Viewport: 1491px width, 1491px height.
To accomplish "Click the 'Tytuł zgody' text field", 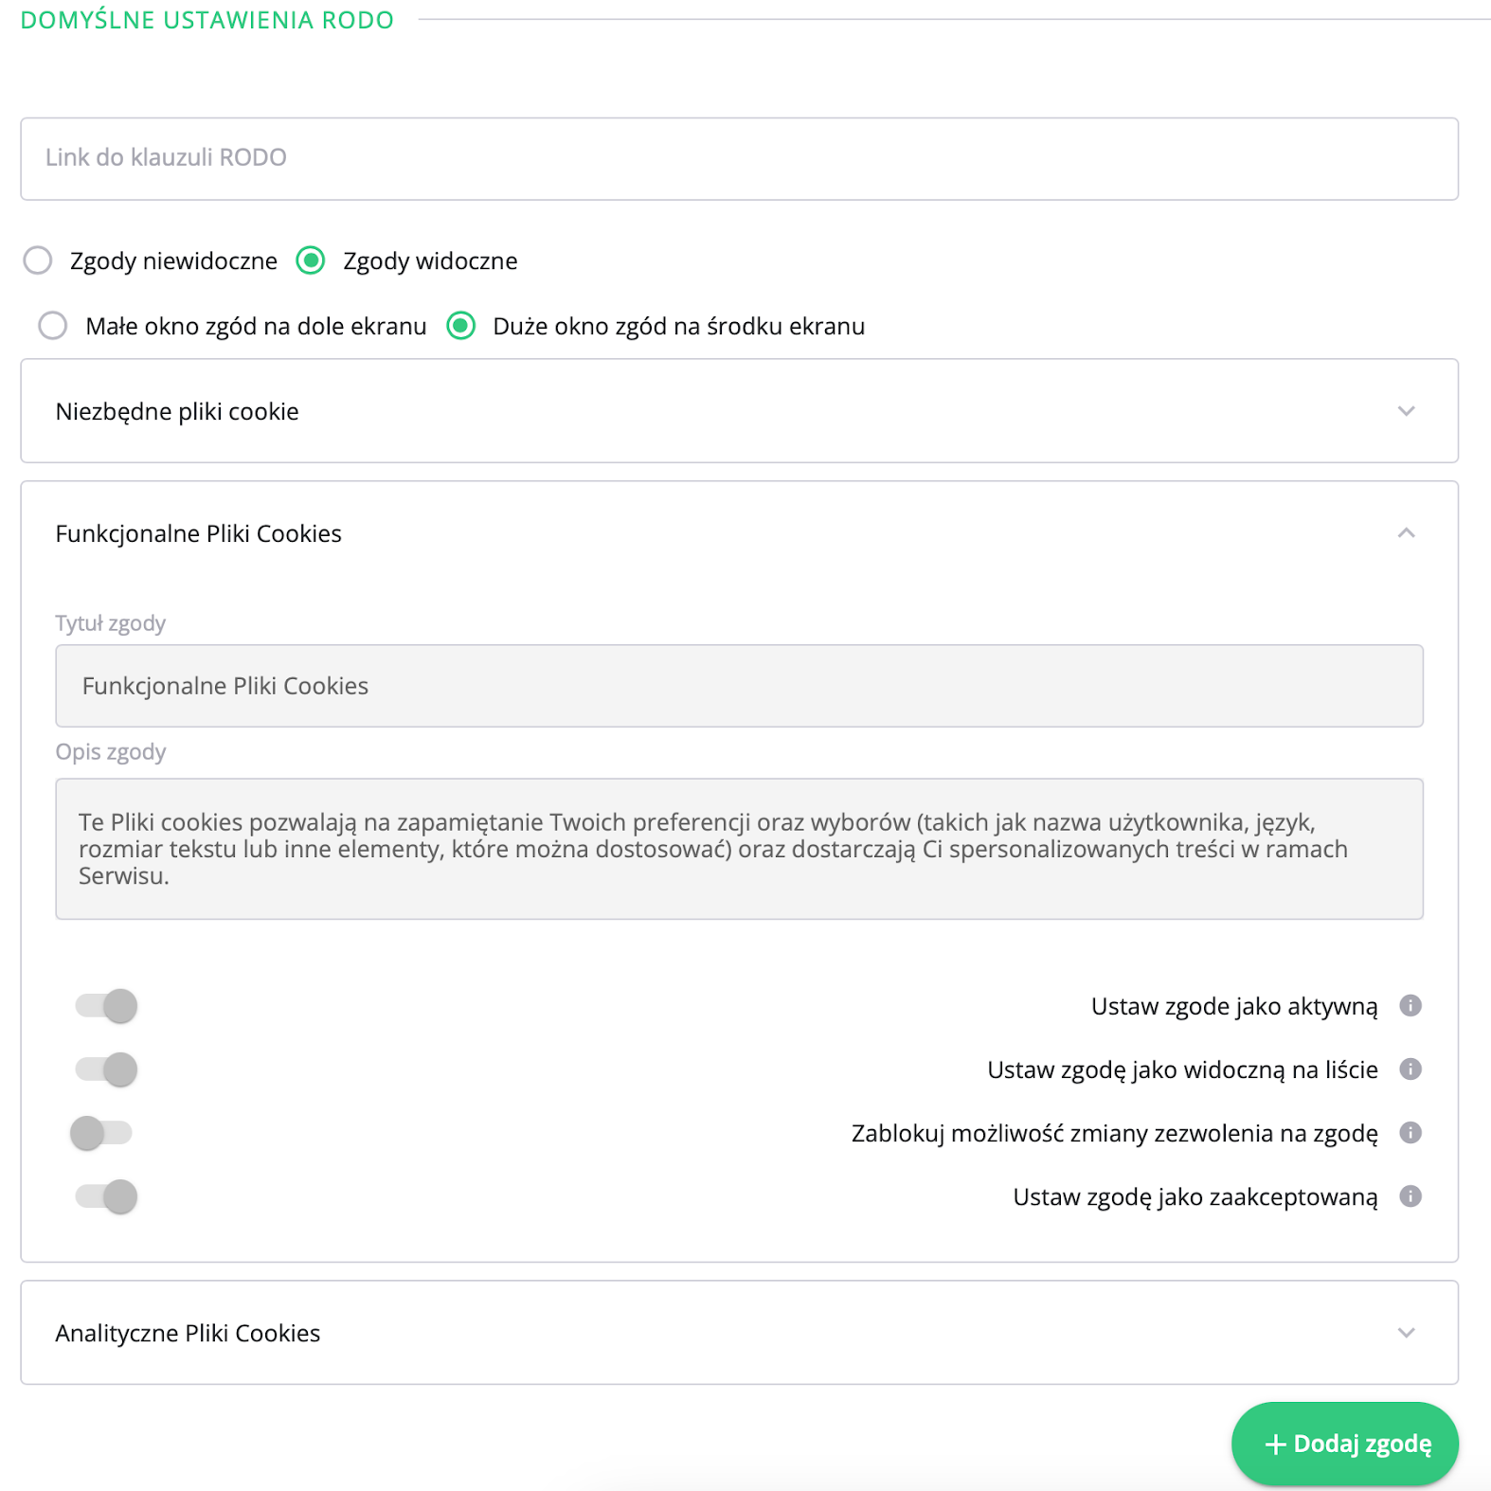I will [x=739, y=686].
